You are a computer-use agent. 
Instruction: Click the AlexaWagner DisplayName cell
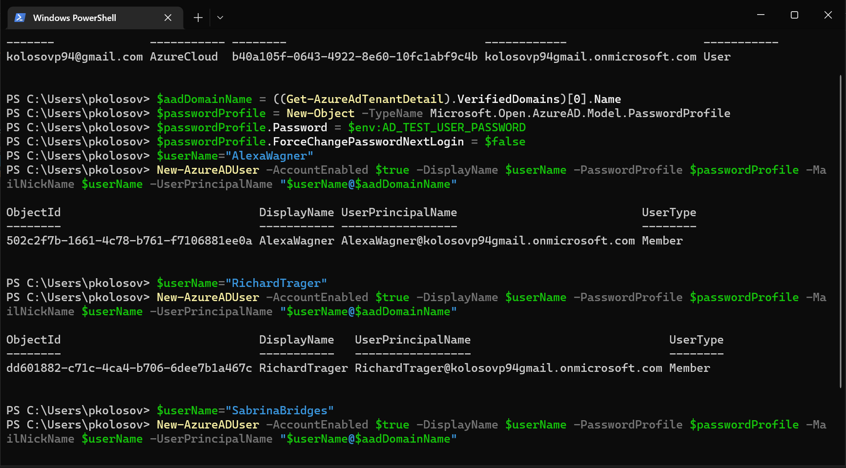pyautogui.click(x=297, y=241)
